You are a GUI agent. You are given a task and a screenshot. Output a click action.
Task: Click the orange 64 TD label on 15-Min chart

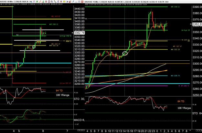pyautogui.click(x=181, y=101)
